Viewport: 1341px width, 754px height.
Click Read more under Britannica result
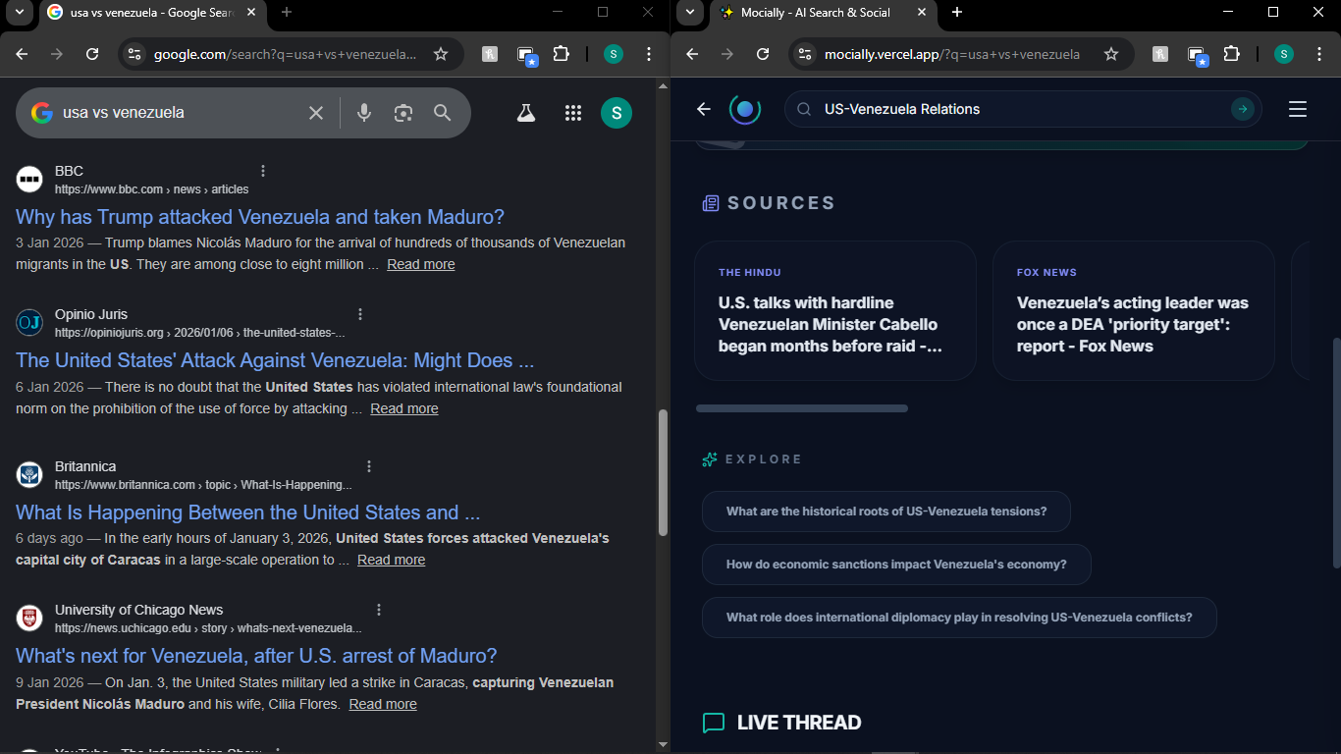[392, 560]
